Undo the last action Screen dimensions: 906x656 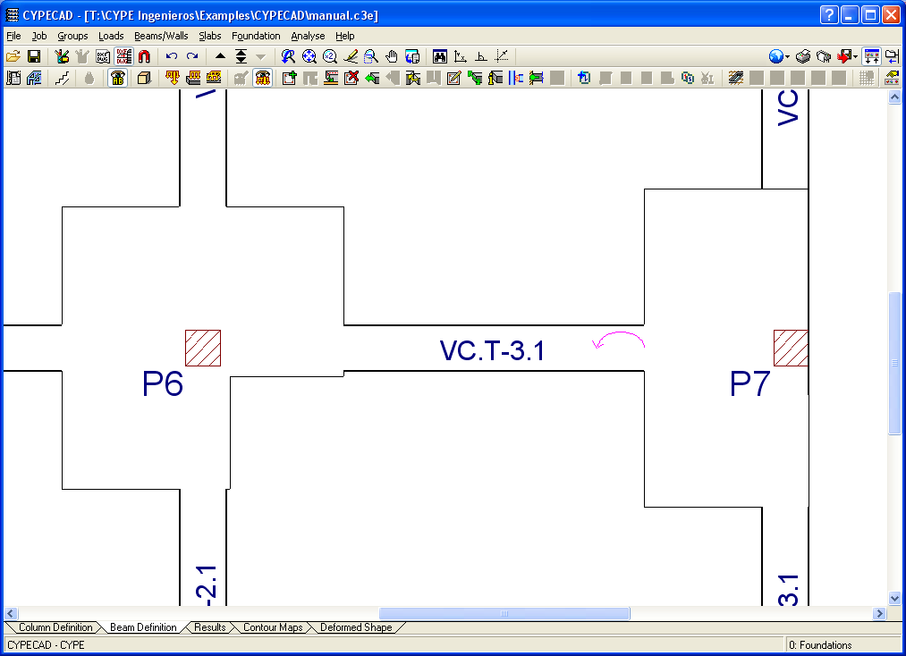(x=172, y=56)
